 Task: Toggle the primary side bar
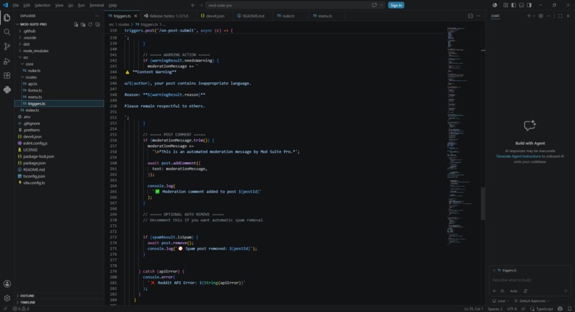click(514, 5)
